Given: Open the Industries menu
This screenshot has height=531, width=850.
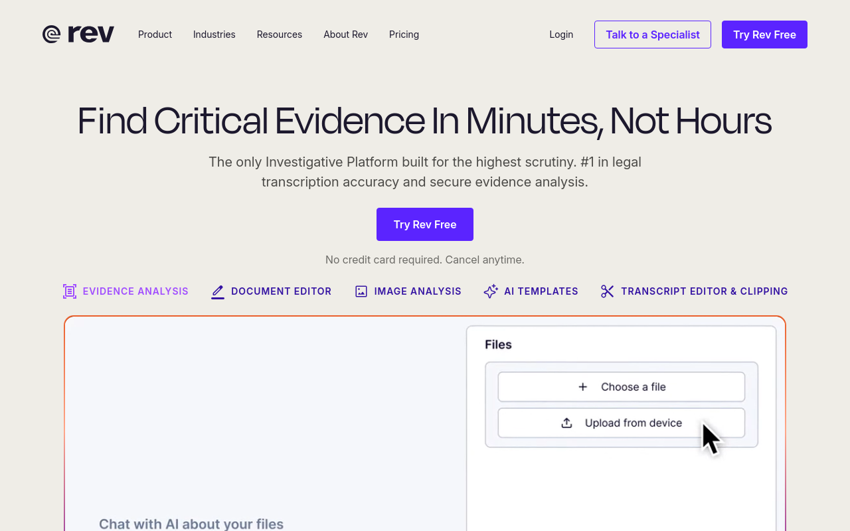Looking at the screenshot, I should point(214,35).
